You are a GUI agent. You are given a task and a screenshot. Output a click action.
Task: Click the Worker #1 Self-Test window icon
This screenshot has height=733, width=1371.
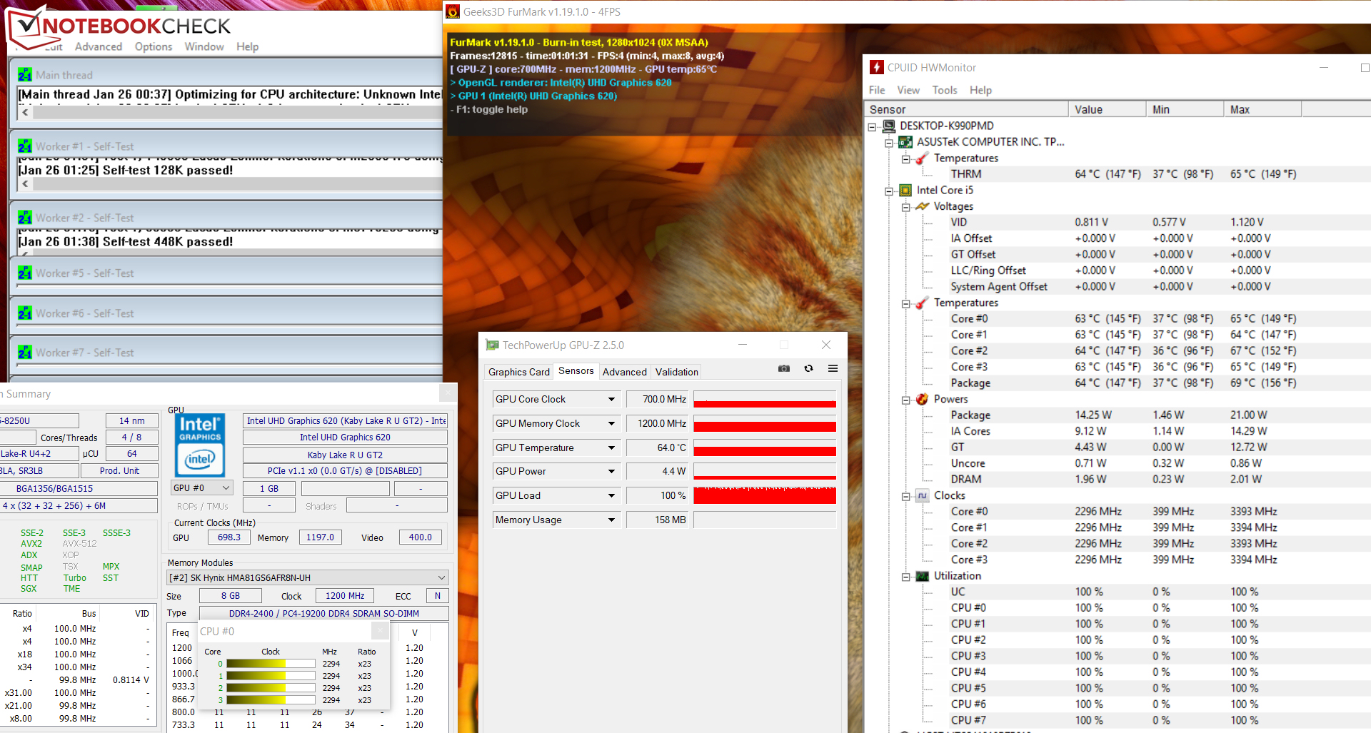[x=25, y=146]
